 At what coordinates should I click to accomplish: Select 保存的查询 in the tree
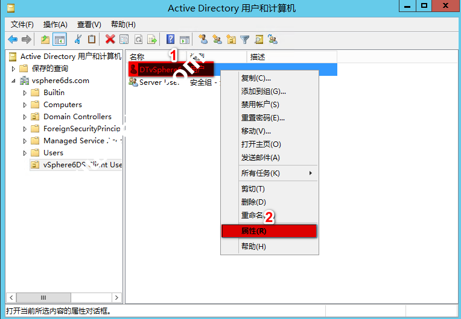pyautogui.click(x=44, y=69)
